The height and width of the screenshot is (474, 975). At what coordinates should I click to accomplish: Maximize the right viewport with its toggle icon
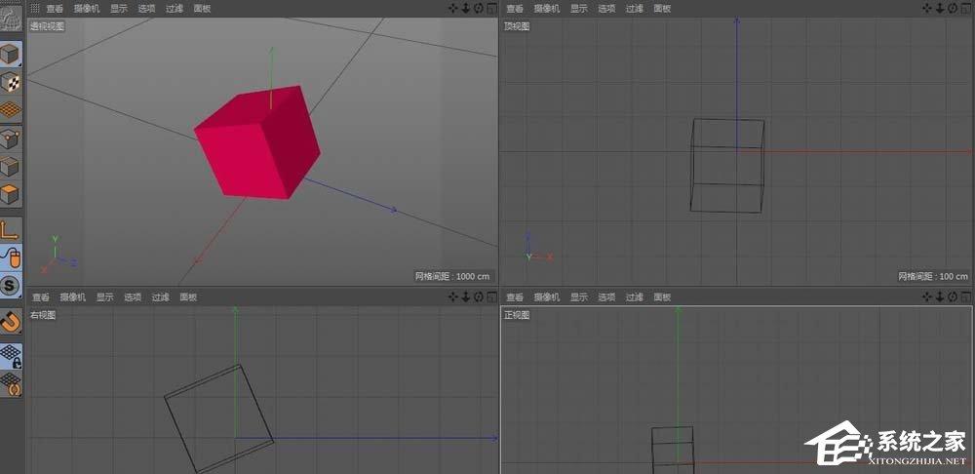(491, 297)
